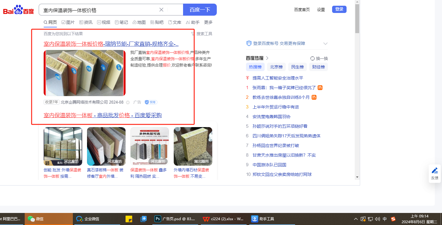Expand the 登录百度帐号 panel chevron
Screen dimensions: 442x225
[x=325, y=44]
